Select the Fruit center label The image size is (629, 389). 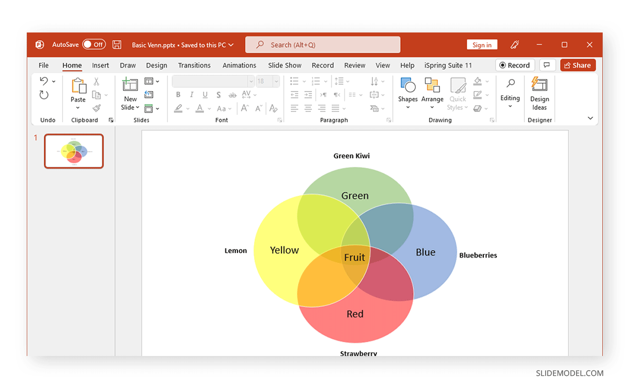pyautogui.click(x=354, y=258)
